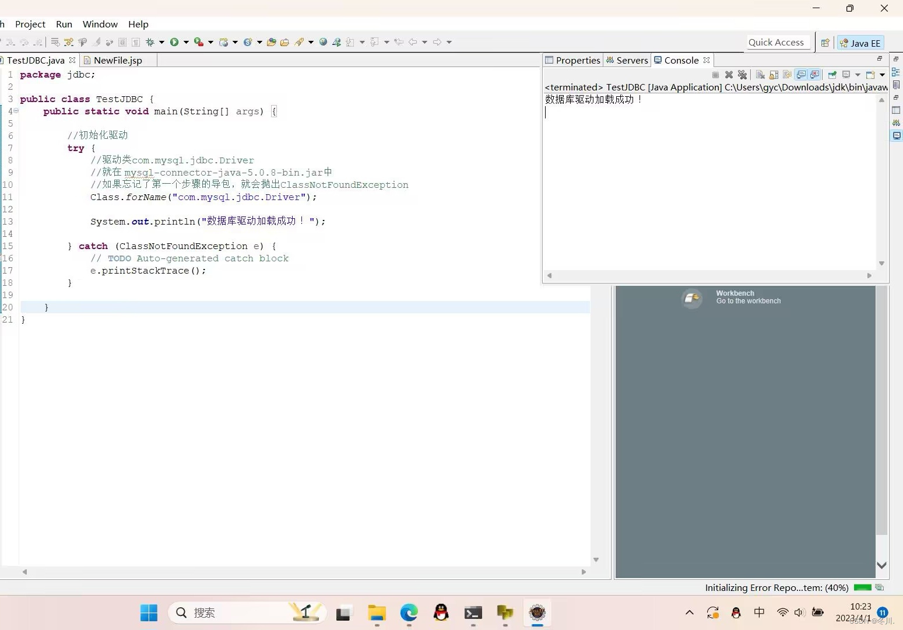
Task: Open the Outline view from right sidebar
Action: coord(896,72)
